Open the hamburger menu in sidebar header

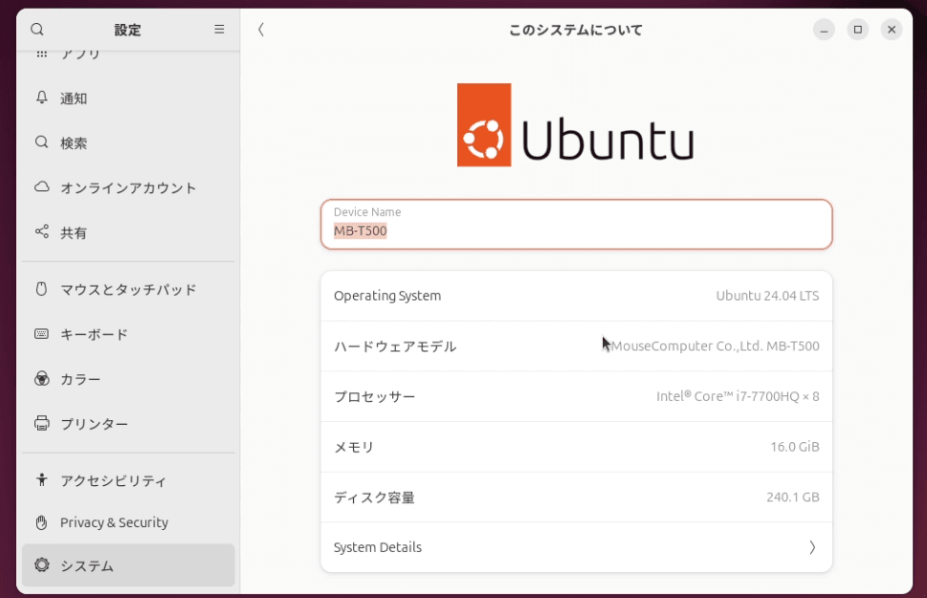[219, 30]
